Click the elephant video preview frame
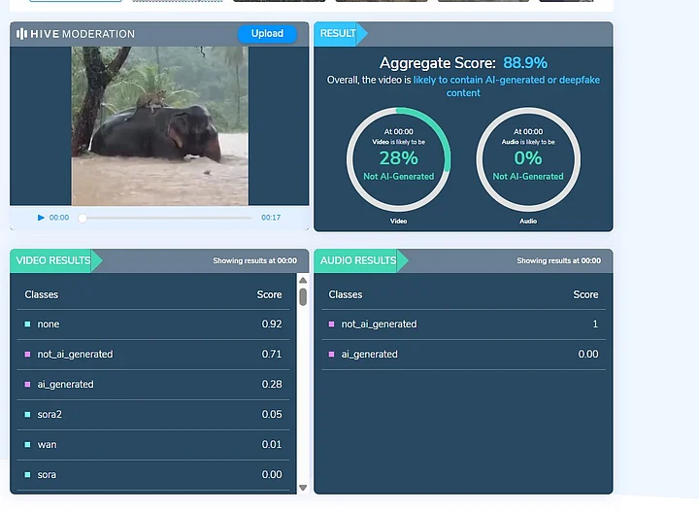This screenshot has height=512, width=699. 159,125
